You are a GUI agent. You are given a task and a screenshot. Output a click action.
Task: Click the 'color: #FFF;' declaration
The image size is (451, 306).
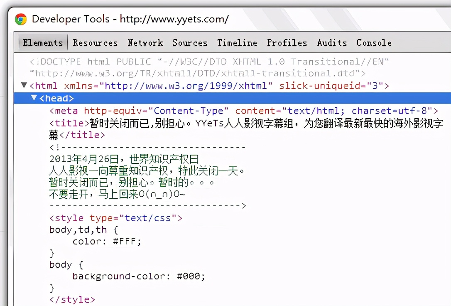coord(107,241)
